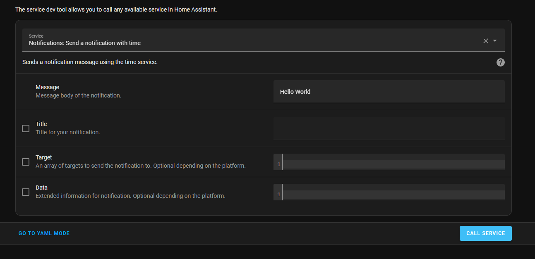
Task: Click the Message row label
Action: (x=47, y=87)
